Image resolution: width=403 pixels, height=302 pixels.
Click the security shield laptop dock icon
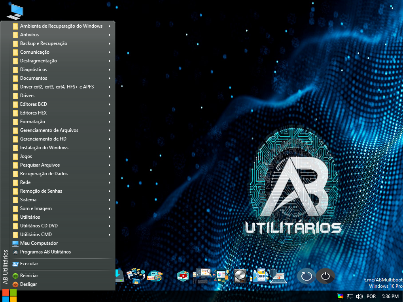point(278,276)
